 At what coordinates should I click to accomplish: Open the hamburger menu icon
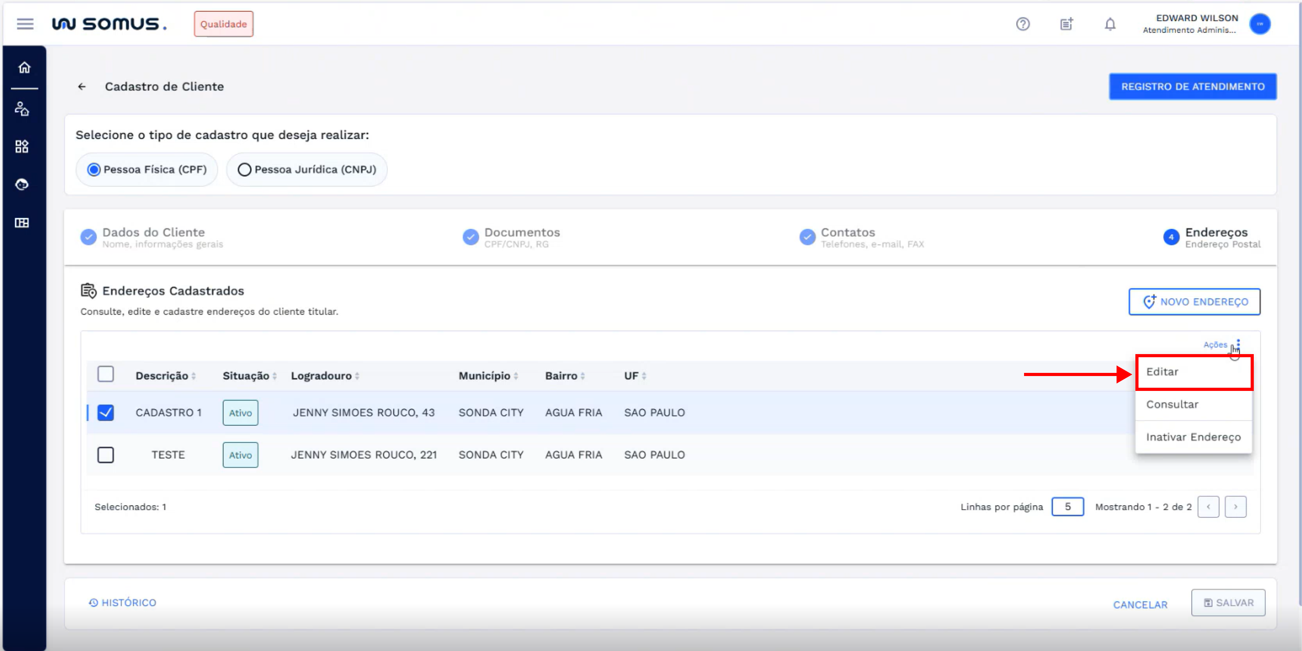point(25,24)
